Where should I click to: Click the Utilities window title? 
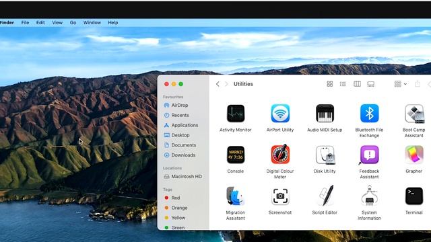click(243, 84)
